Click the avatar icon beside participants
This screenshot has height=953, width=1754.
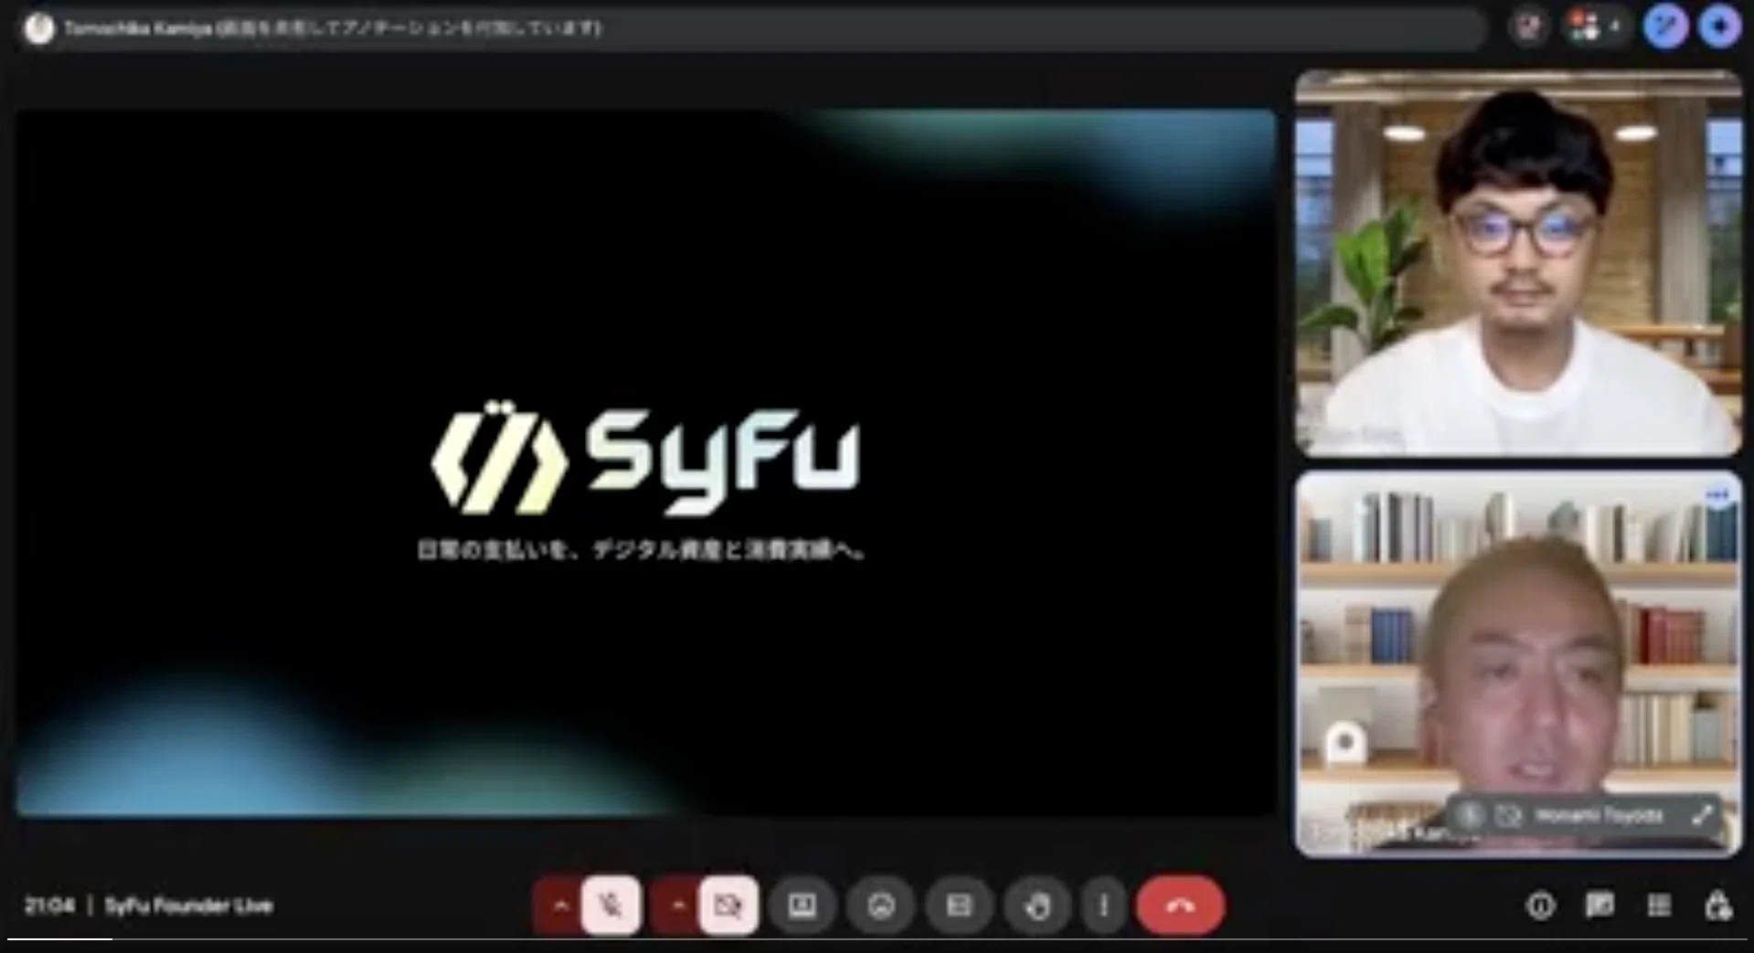tap(1528, 27)
